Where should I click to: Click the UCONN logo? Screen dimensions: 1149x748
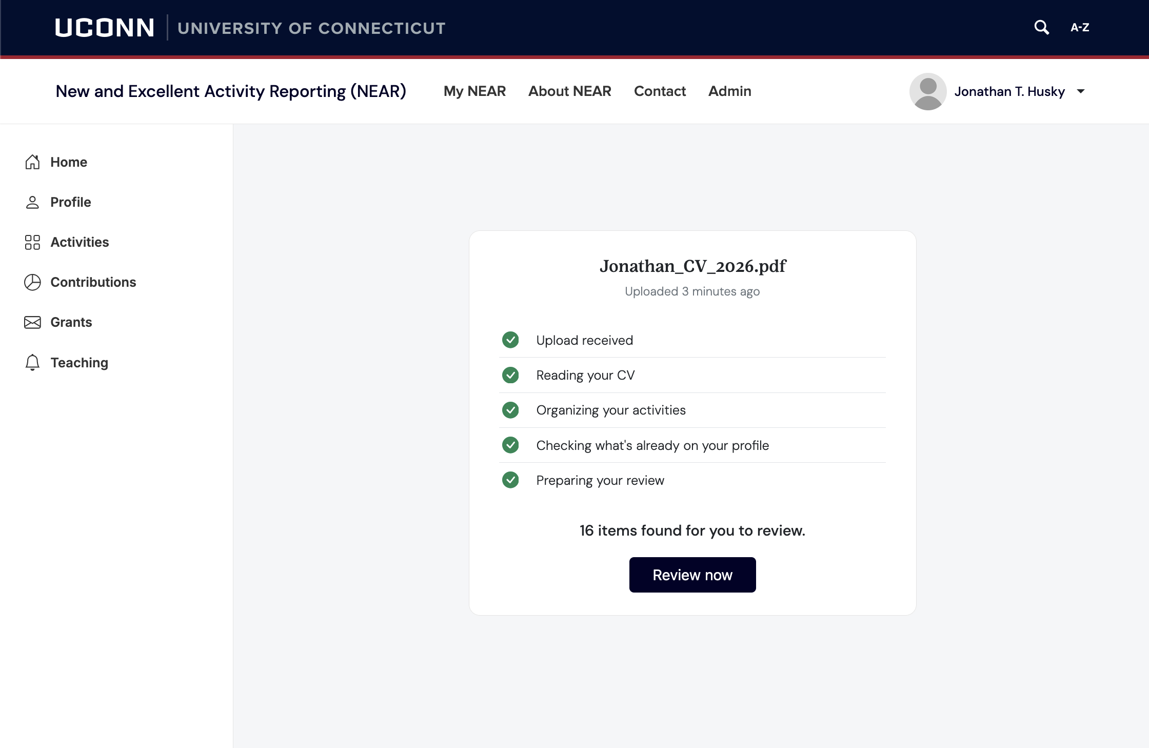point(105,28)
